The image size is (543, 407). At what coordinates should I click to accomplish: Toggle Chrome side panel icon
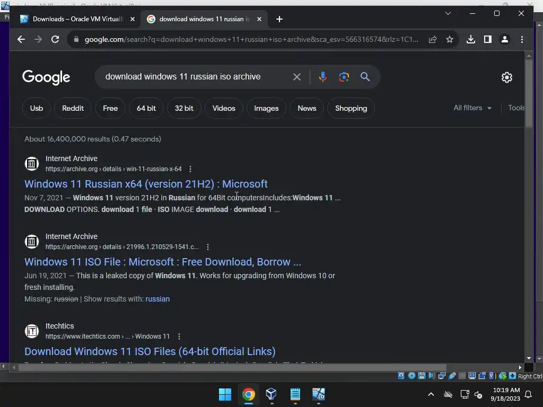488,39
